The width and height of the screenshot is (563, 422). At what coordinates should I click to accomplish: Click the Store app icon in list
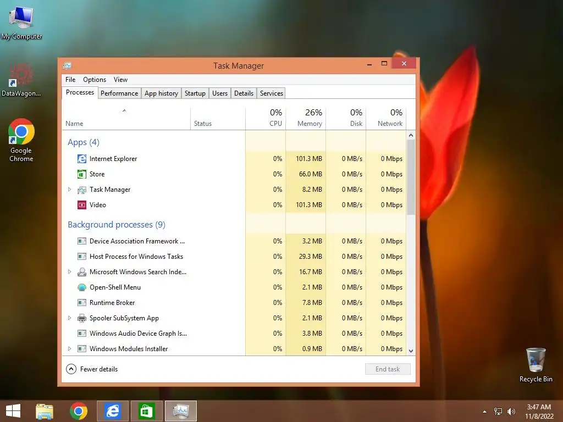(x=82, y=174)
